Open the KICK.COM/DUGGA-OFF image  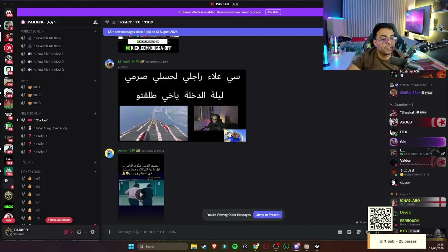[x=148, y=44]
